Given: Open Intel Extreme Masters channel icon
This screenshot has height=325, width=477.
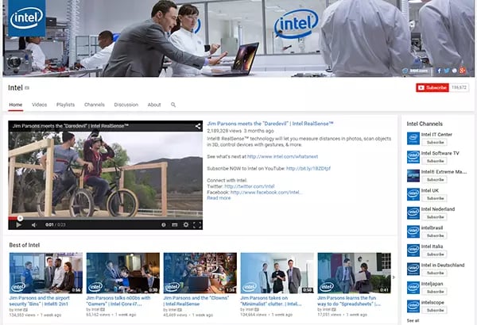Looking at the screenshot, I should (x=413, y=176).
